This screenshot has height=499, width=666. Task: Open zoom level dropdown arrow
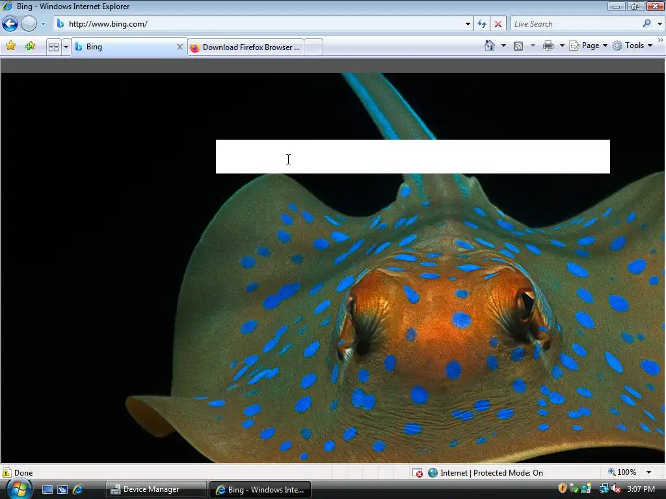click(x=648, y=473)
